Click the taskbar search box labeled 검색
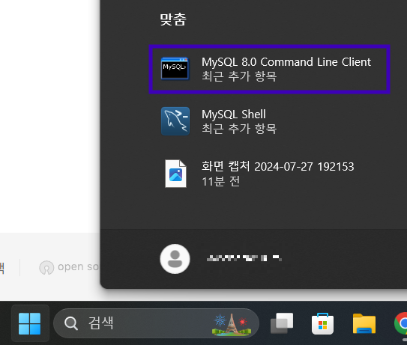Screen dimensions: 407x345 (x=156, y=323)
